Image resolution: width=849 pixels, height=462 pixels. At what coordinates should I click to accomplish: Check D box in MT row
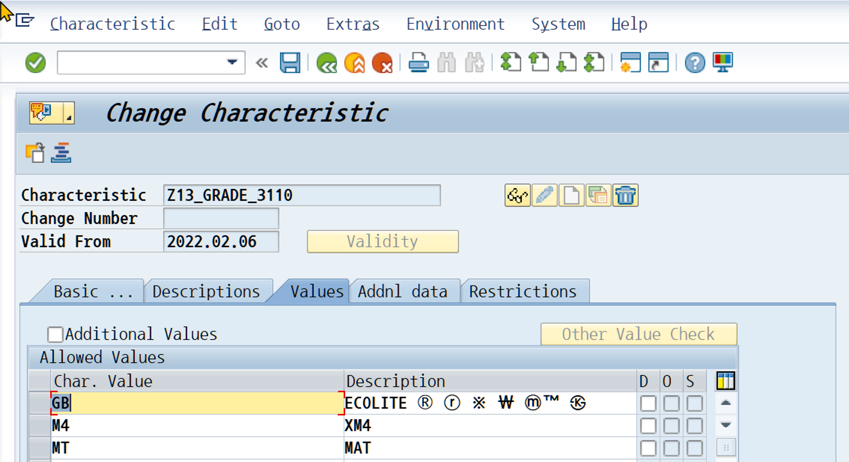pos(648,448)
